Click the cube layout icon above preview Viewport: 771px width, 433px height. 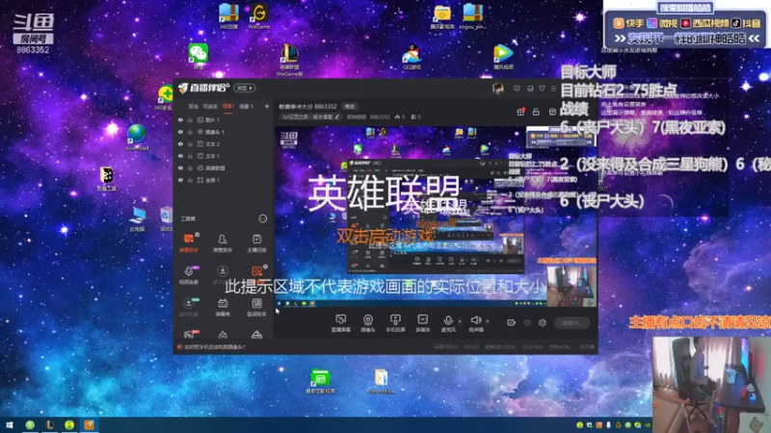pyautogui.click(x=552, y=112)
